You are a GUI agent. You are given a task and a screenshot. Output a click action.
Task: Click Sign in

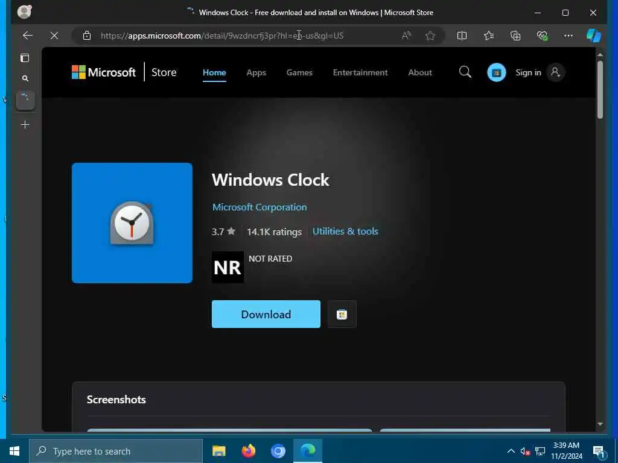pos(528,72)
